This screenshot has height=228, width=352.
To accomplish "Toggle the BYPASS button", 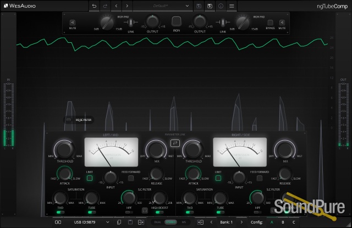I will click(270, 23).
